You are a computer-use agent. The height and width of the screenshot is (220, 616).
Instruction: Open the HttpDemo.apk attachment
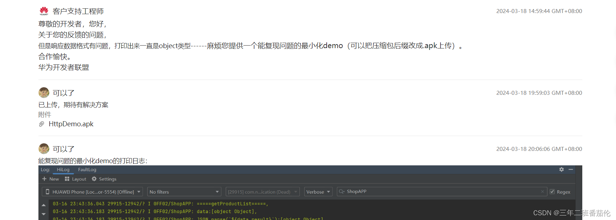pyautogui.click(x=71, y=124)
